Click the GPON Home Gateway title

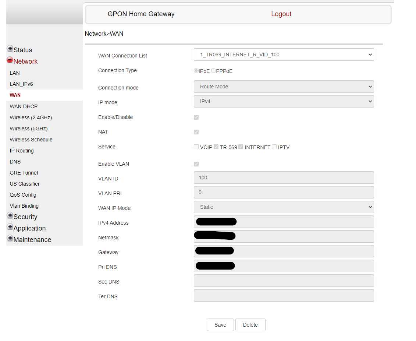pyautogui.click(x=141, y=14)
